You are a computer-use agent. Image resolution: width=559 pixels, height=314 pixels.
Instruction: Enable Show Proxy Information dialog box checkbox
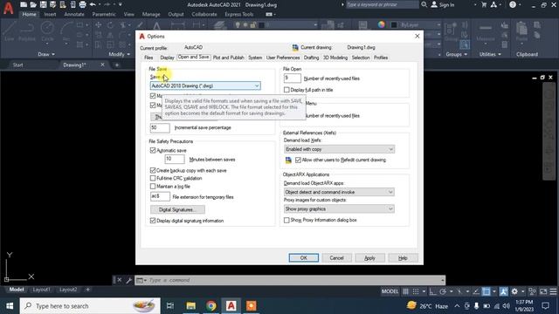286,221
